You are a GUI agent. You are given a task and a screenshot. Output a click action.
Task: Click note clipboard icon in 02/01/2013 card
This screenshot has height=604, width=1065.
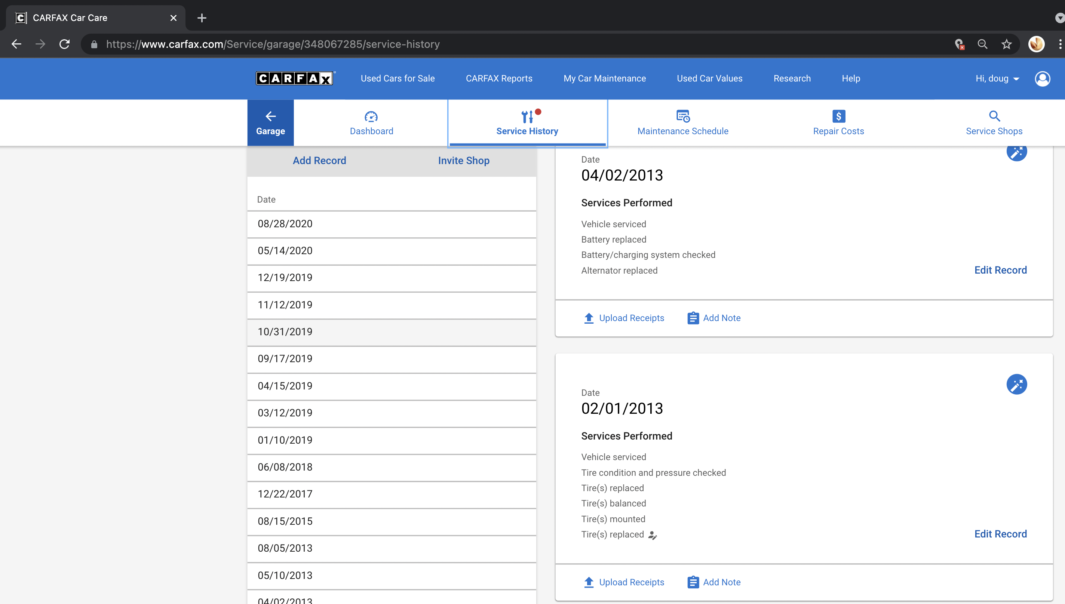coord(693,582)
